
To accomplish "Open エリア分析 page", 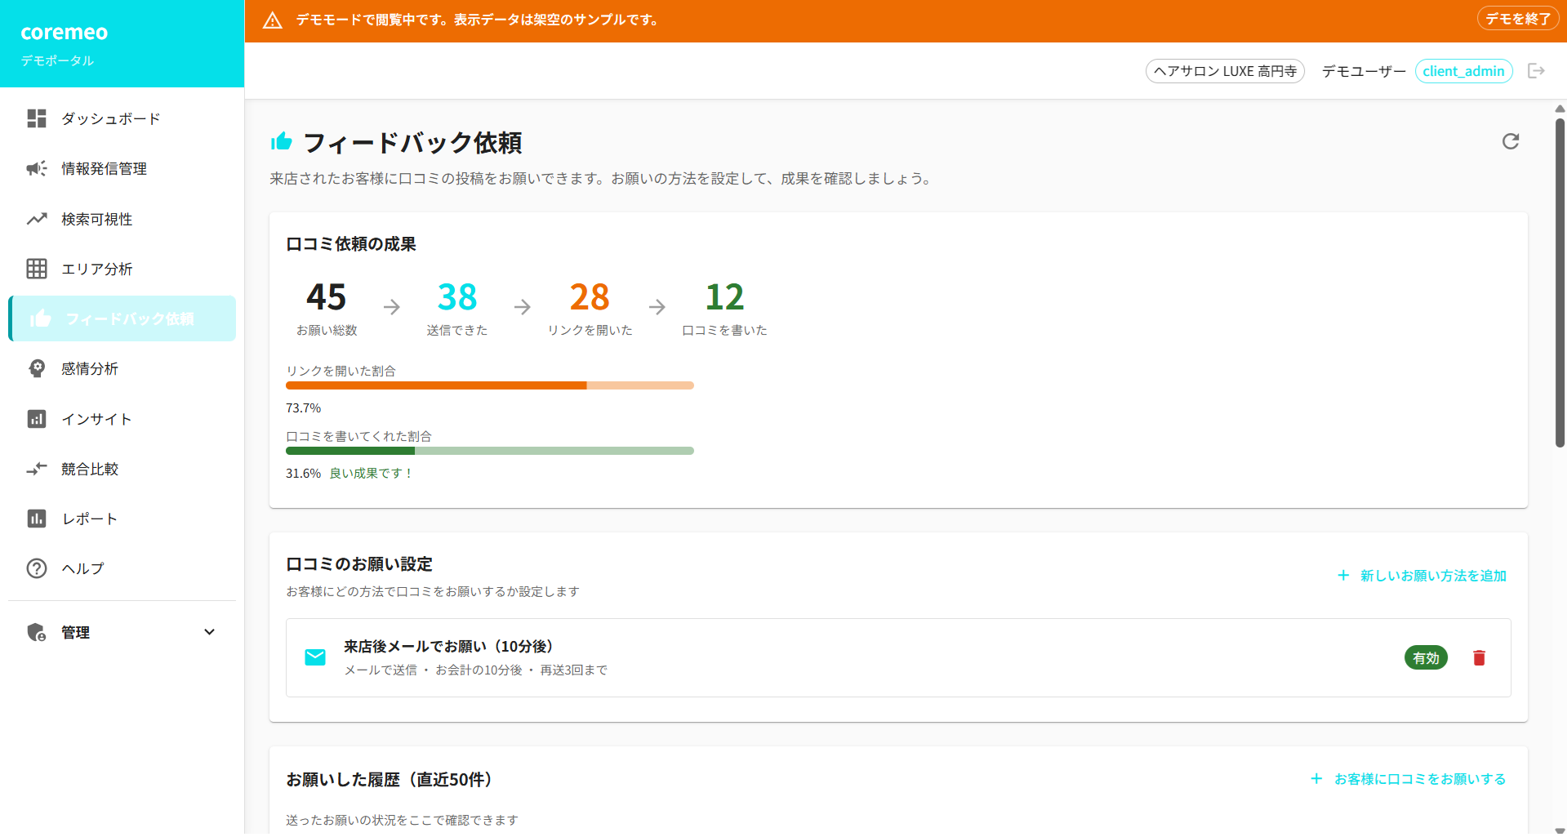I will tap(122, 269).
